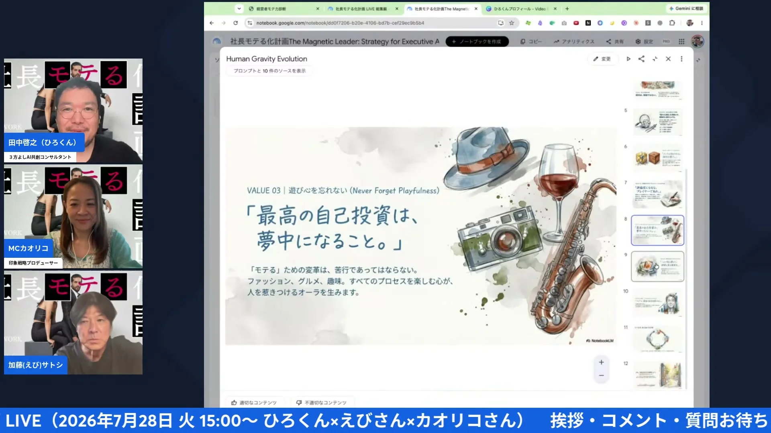
Task: Click the NotebookLM logo icon
Action: click(217, 41)
